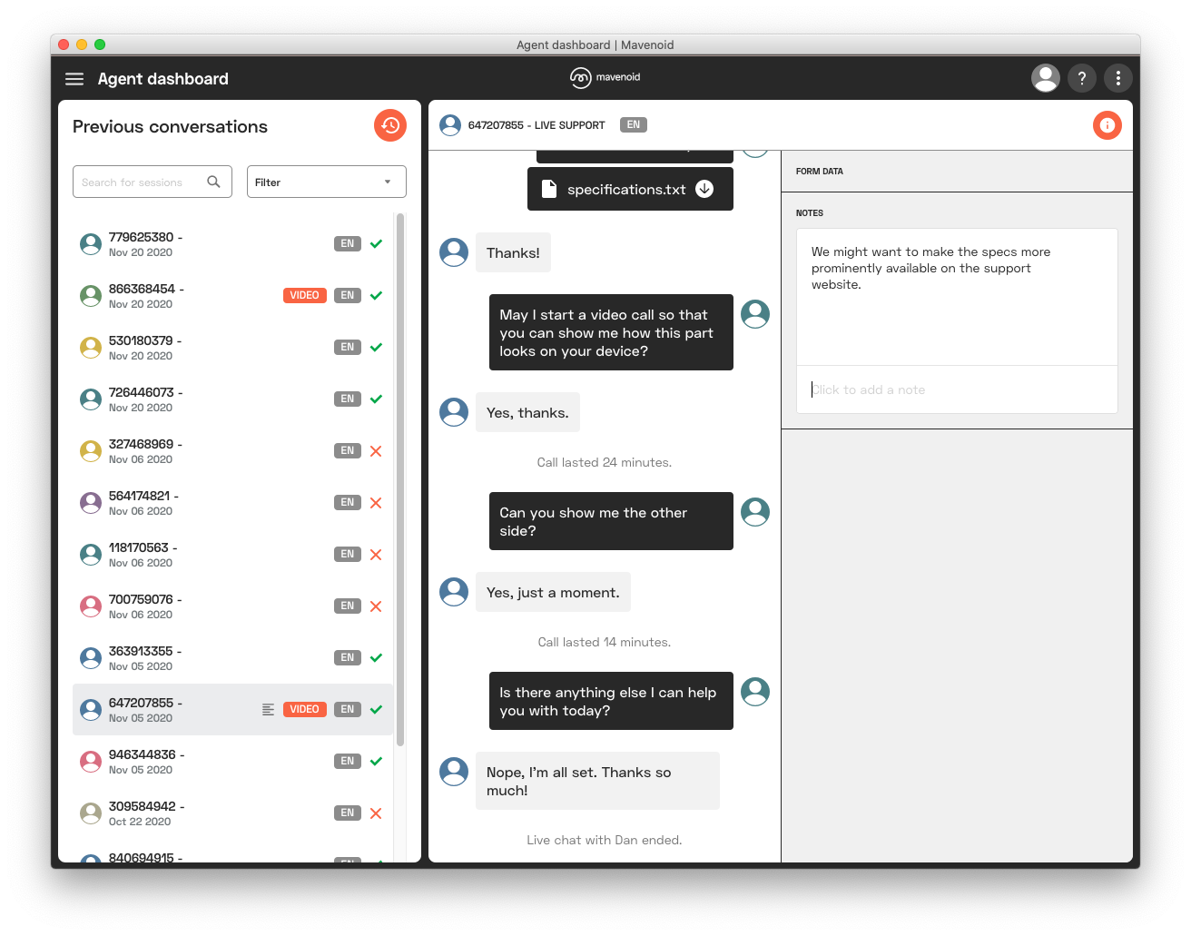Click the '647207855 - LIVE SUPPORT' title
The width and height of the screenshot is (1191, 936).
pyautogui.click(x=536, y=125)
